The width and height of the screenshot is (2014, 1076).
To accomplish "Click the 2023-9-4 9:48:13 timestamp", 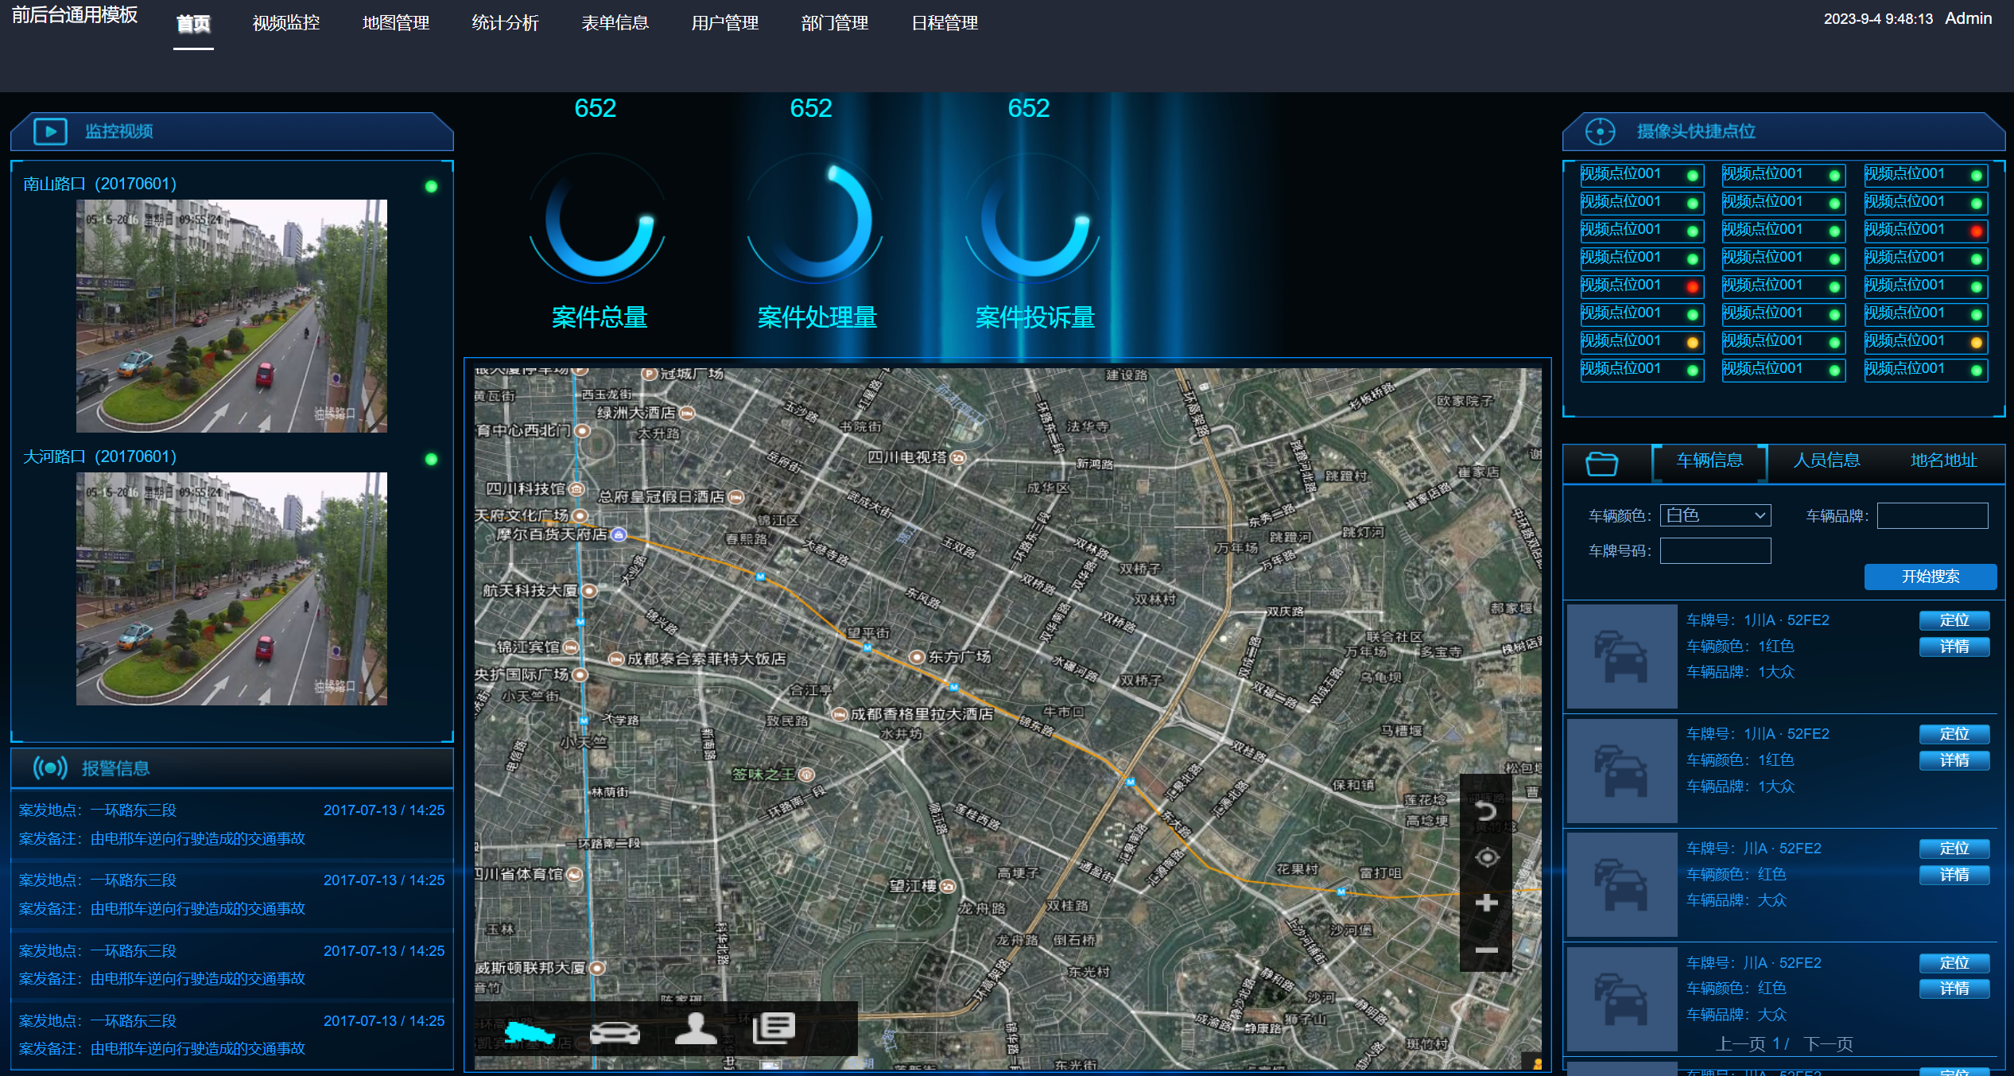I will [x=1878, y=19].
